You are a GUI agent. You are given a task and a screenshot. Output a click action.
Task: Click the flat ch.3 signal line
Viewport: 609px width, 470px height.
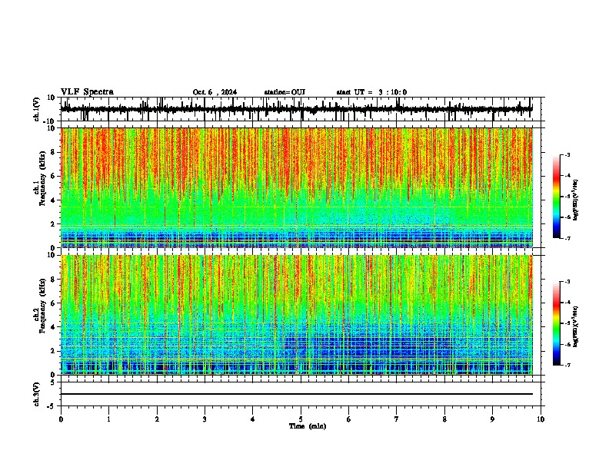coord(297,394)
